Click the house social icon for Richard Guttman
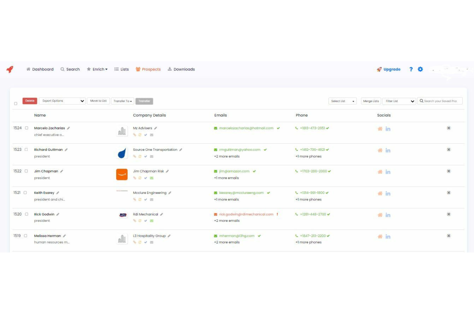The height and width of the screenshot is (316, 474). click(380, 150)
